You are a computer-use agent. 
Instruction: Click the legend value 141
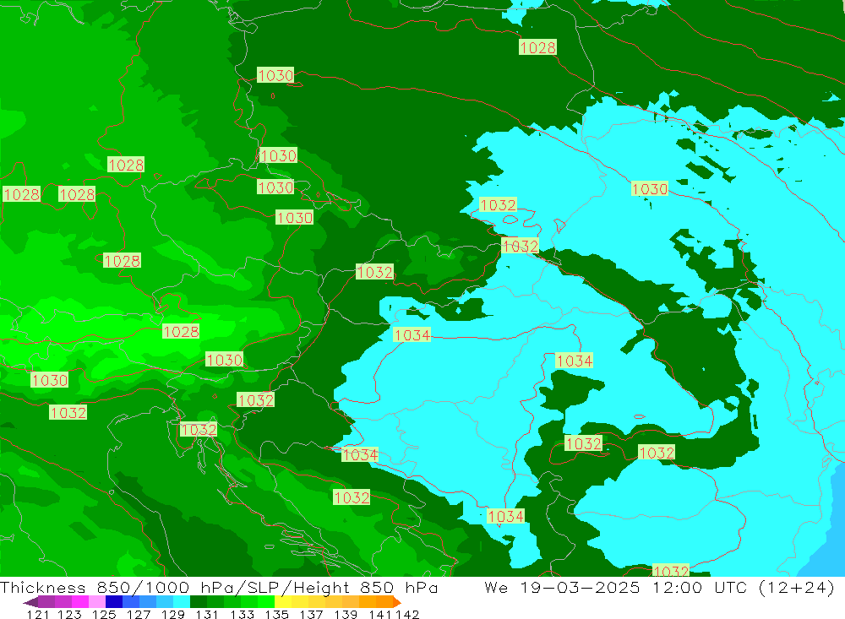[381, 614]
